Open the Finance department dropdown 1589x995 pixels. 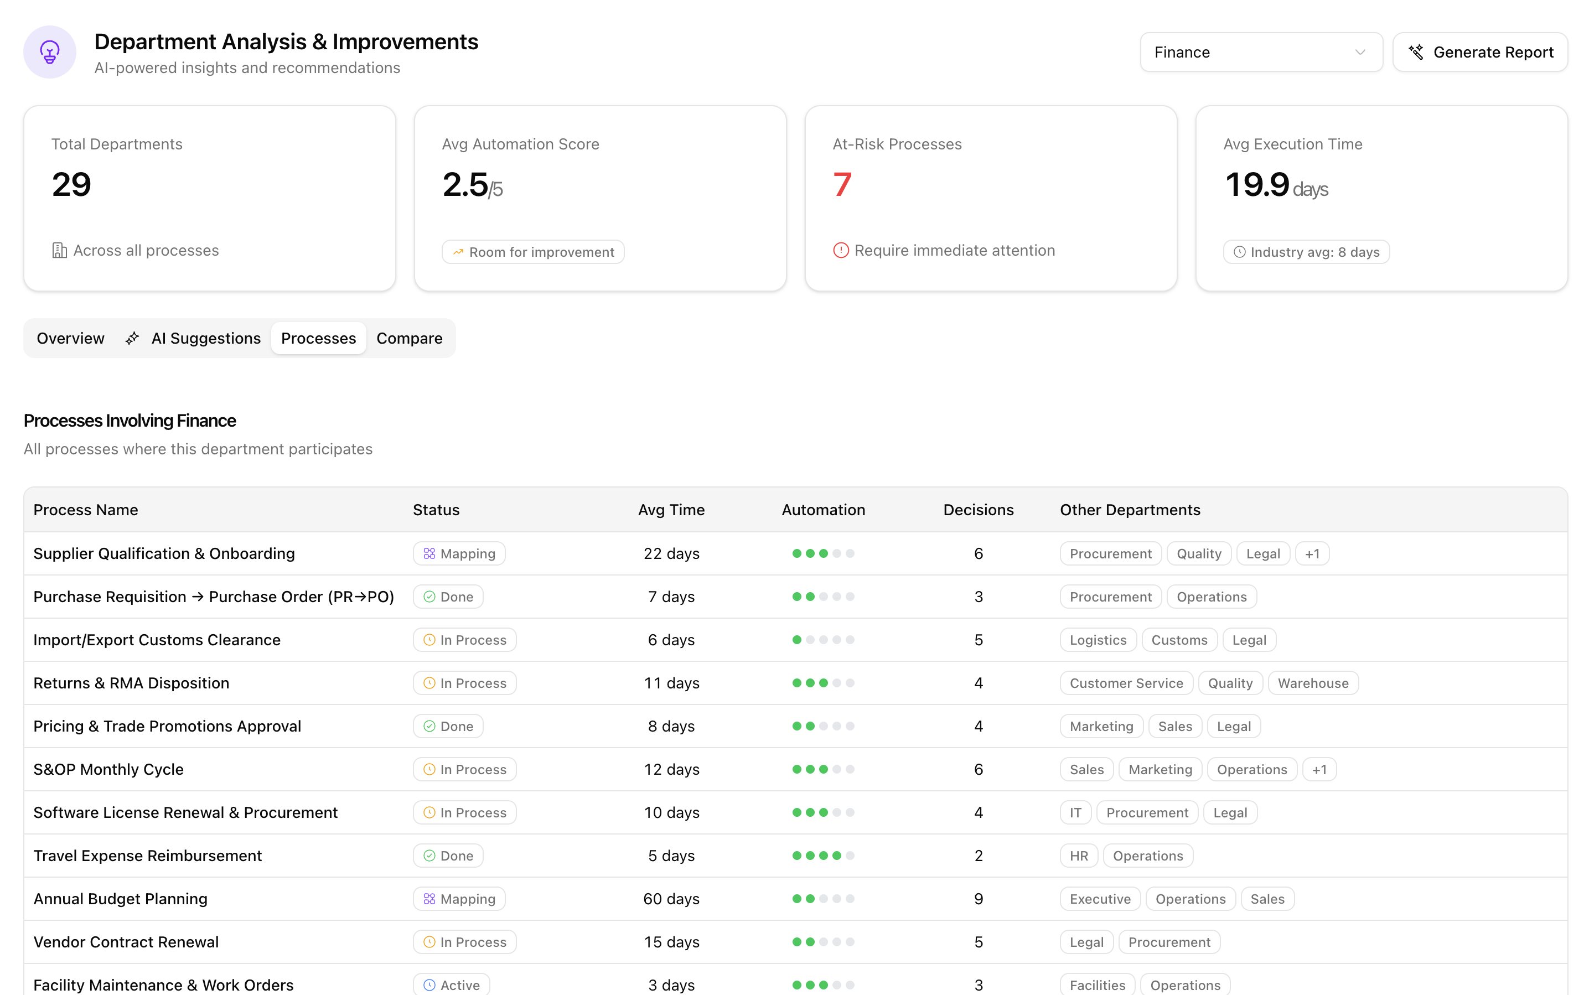click(1261, 52)
